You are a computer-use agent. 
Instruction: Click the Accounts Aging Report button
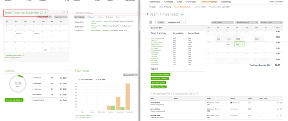pos(14,100)
